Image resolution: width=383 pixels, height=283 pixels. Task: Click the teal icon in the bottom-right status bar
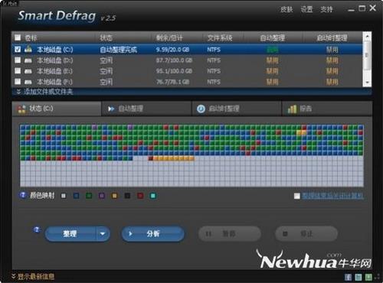pos(358,277)
